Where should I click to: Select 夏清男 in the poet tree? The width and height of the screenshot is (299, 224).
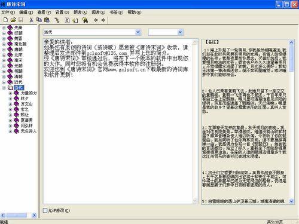click(26, 120)
